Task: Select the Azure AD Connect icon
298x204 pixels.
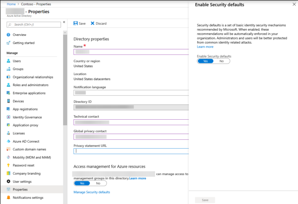Action: click(9, 141)
